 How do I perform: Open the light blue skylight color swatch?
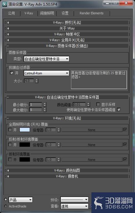25,130
